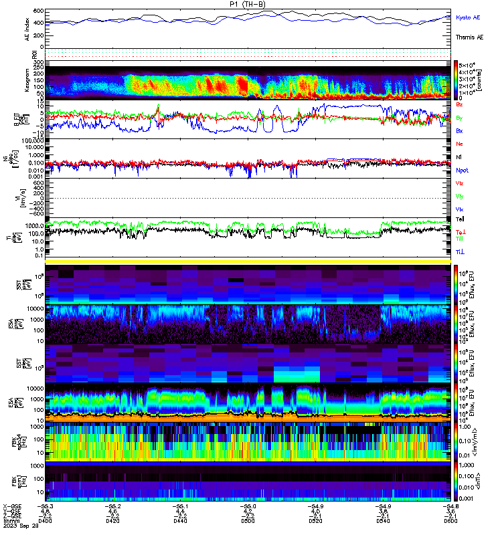The width and height of the screenshot is (502, 535).
Task: Click the FBK mV/m color bar
Action: point(456,443)
